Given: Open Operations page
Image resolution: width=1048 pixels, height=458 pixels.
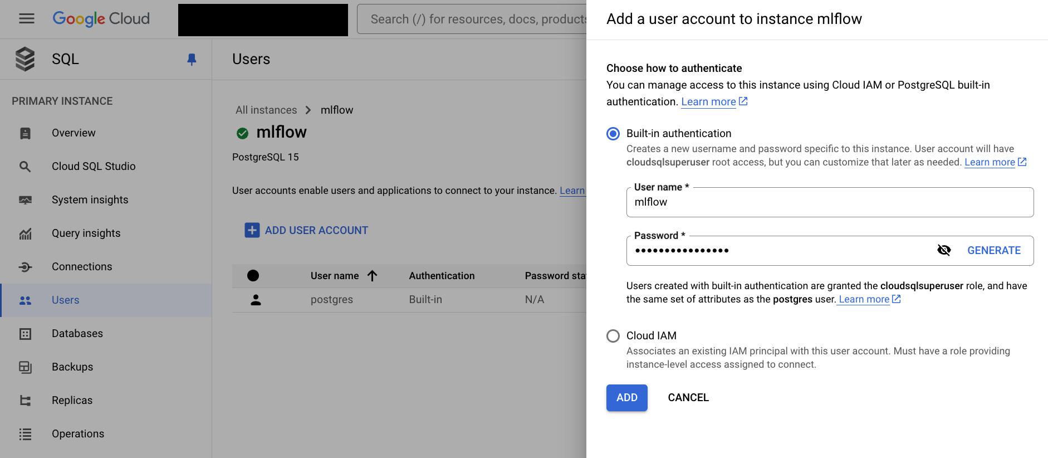Looking at the screenshot, I should [x=106, y=434].
